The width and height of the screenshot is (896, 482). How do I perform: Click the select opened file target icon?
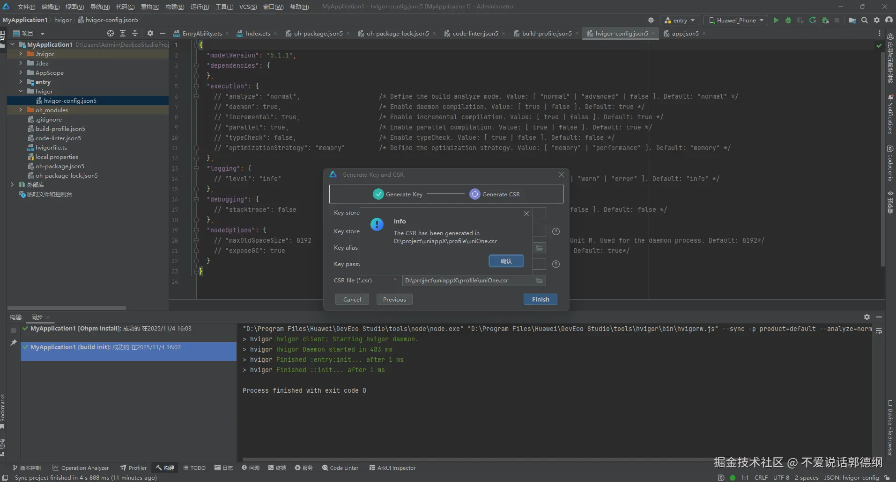pos(110,33)
